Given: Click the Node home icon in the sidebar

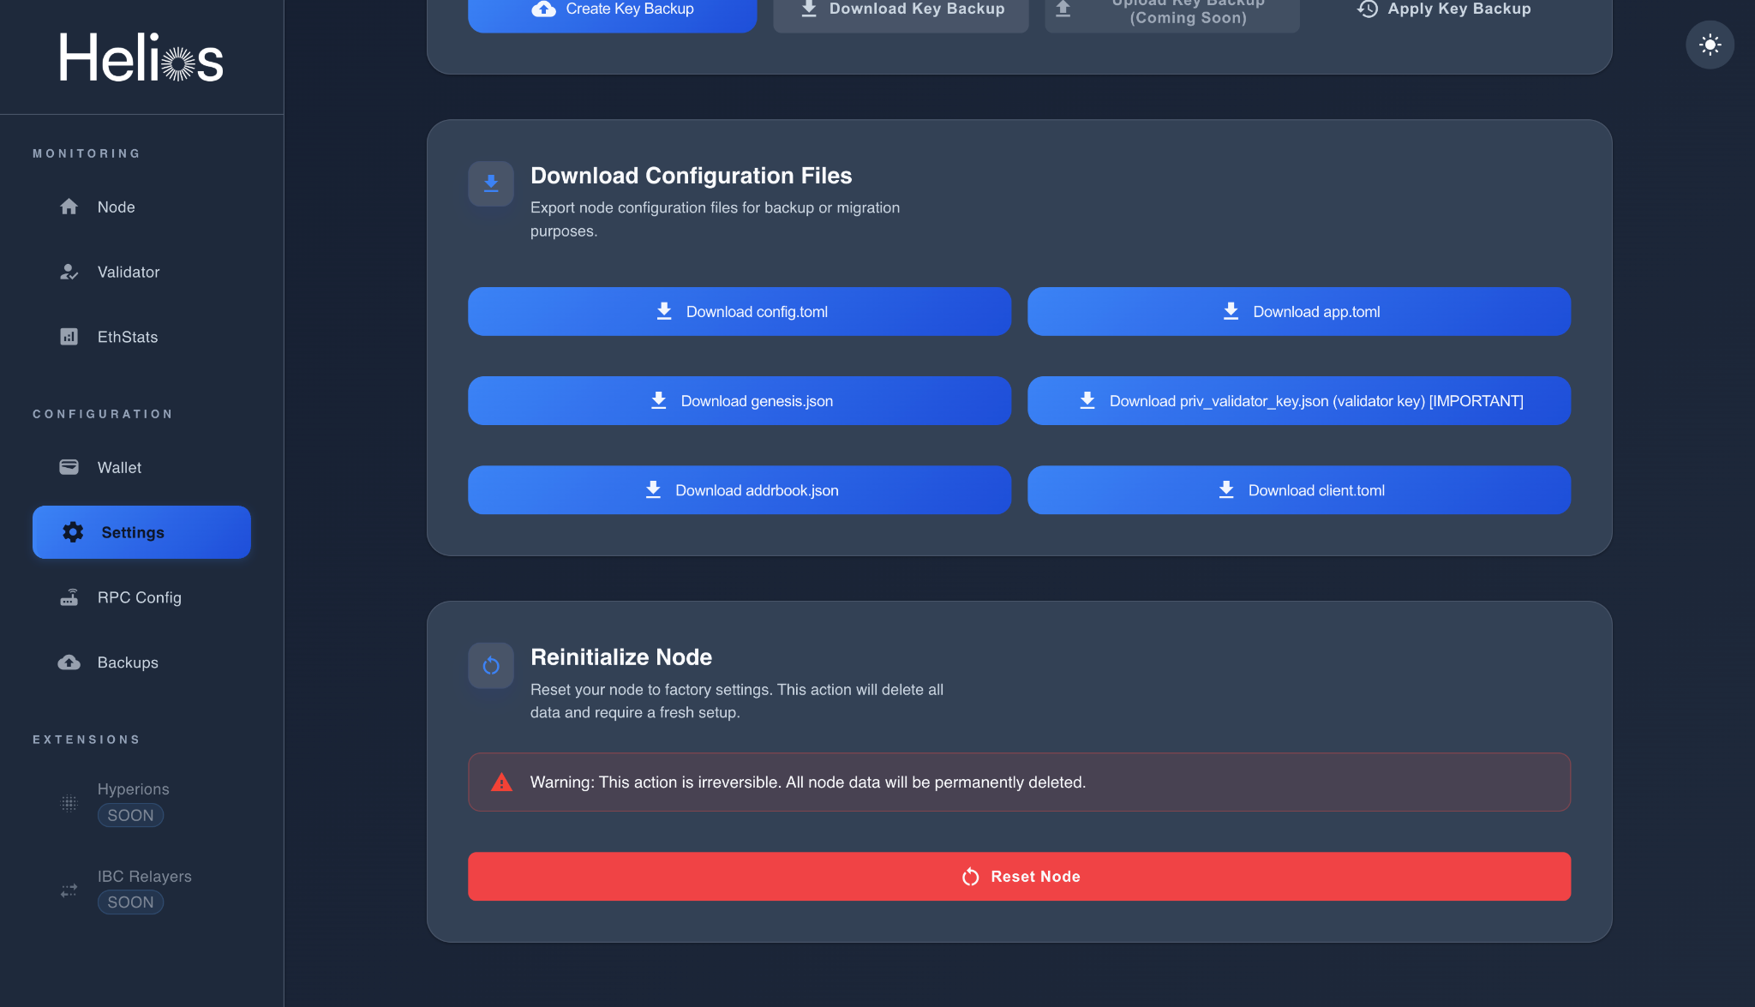Looking at the screenshot, I should pyautogui.click(x=69, y=207).
